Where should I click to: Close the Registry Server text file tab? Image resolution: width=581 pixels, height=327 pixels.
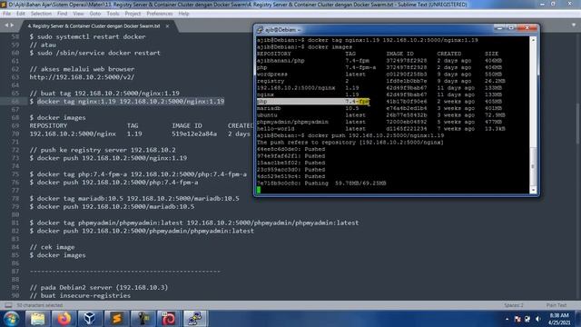pyautogui.click(x=167, y=26)
